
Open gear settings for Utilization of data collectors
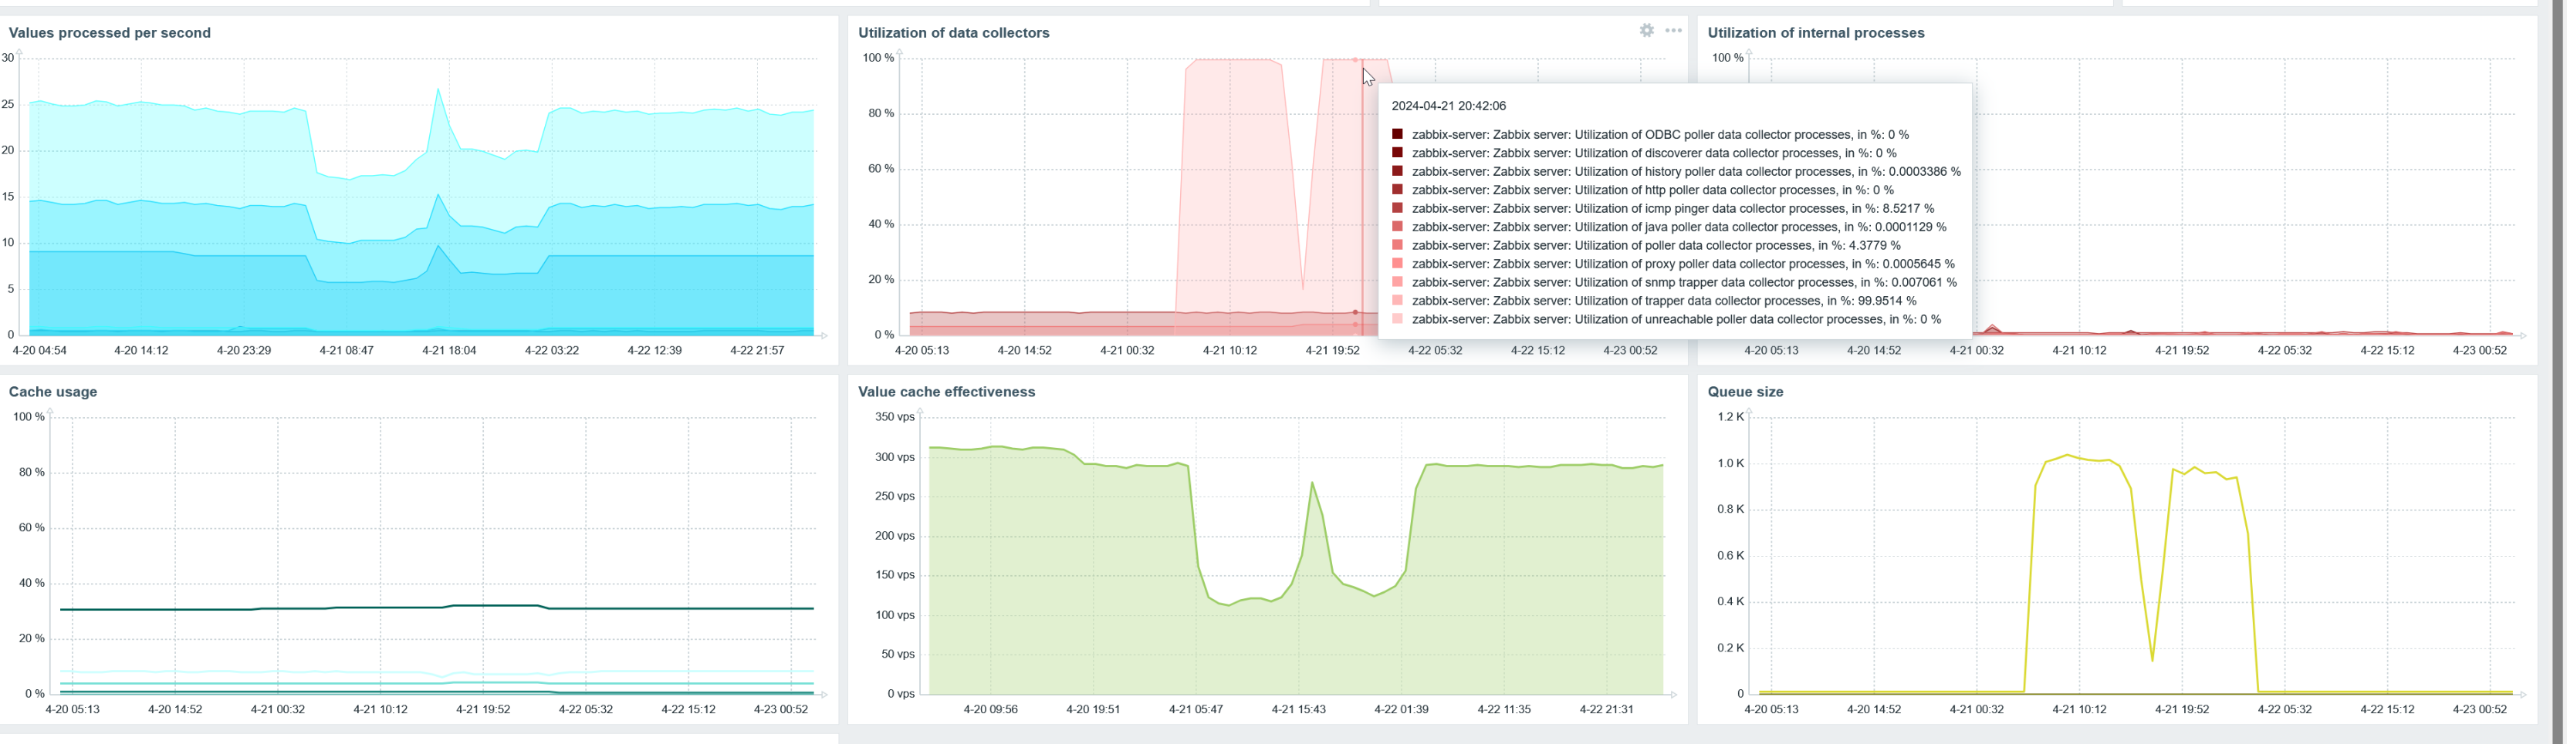(1646, 31)
